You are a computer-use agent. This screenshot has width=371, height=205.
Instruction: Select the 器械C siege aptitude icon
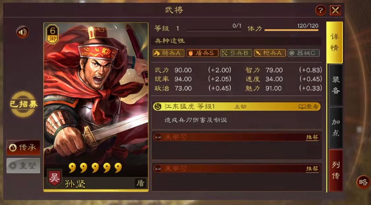click(x=304, y=53)
